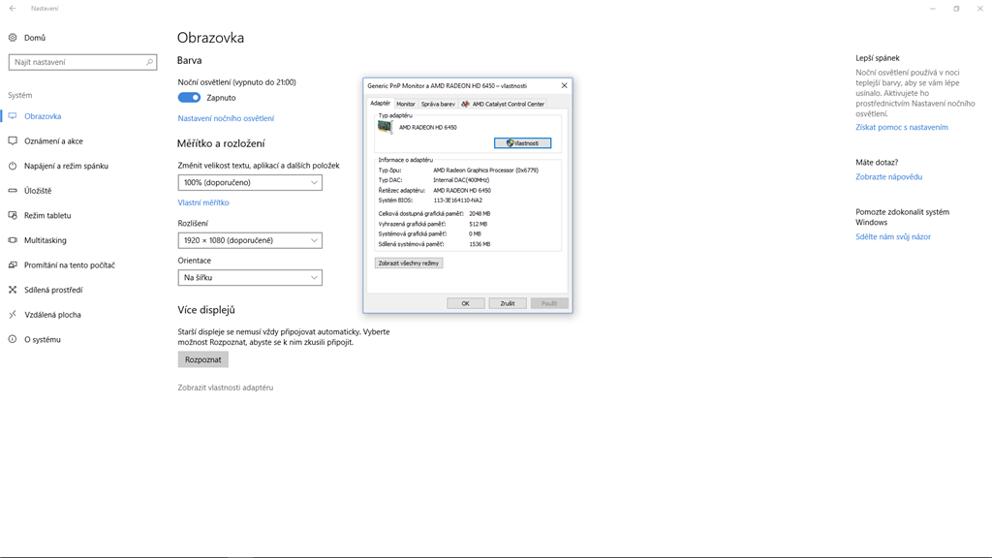This screenshot has width=992, height=558.
Task: Open Nastavení nočního osvětlení link
Action: [x=226, y=118]
